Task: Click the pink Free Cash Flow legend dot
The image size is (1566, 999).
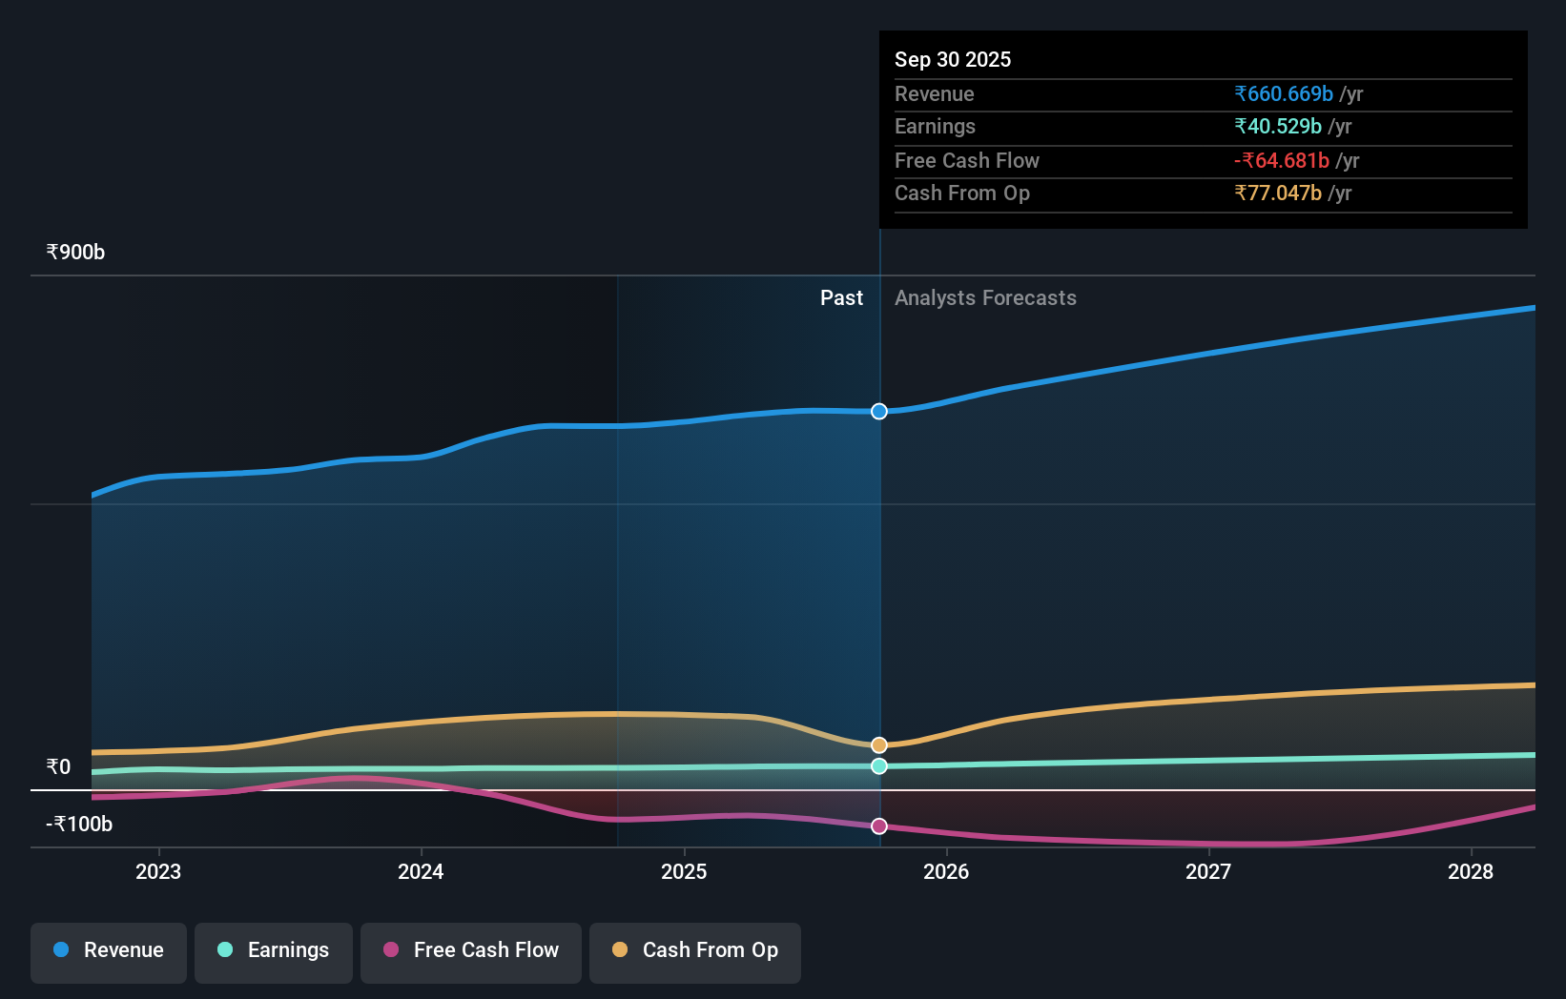Action: tap(389, 950)
